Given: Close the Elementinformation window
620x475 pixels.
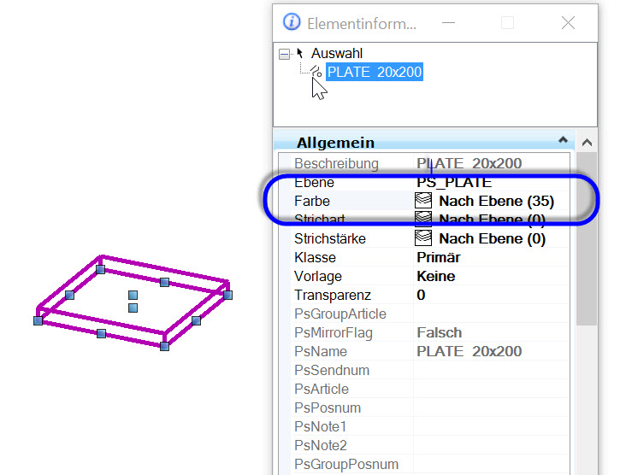Looking at the screenshot, I should [x=568, y=23].
